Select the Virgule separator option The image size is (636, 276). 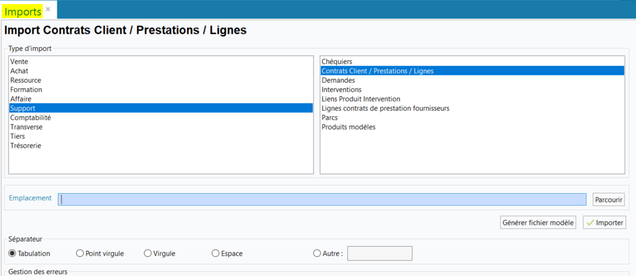(x=148, y=253)
